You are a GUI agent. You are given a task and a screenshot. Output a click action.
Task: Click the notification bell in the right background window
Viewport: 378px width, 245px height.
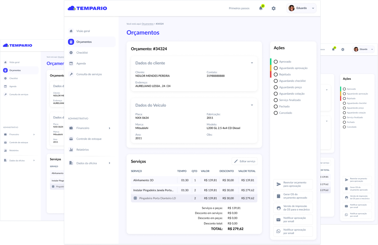(333, 49)
